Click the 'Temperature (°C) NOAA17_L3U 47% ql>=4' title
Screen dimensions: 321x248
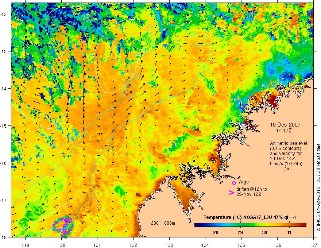click(x=250, y=217)
